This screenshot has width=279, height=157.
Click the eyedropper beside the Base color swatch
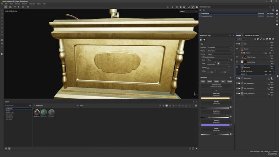coord(231,98)
